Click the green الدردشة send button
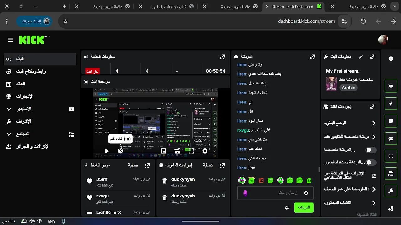The width and height of the screenshot is (401, 225). (304, 207)
